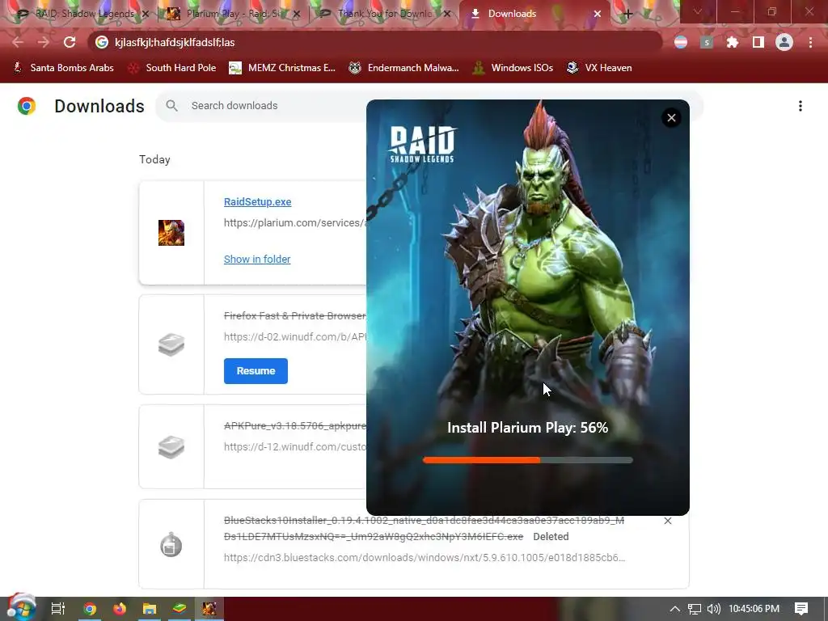Click the address bar text
828x621 pixels.
coord(175,42)
